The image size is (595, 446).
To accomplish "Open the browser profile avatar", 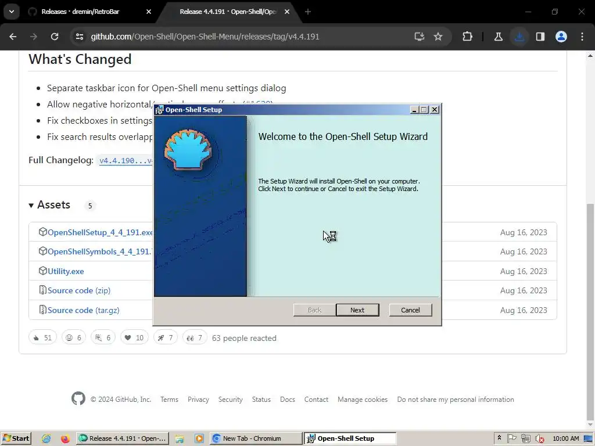I will (x=561, y=37).
